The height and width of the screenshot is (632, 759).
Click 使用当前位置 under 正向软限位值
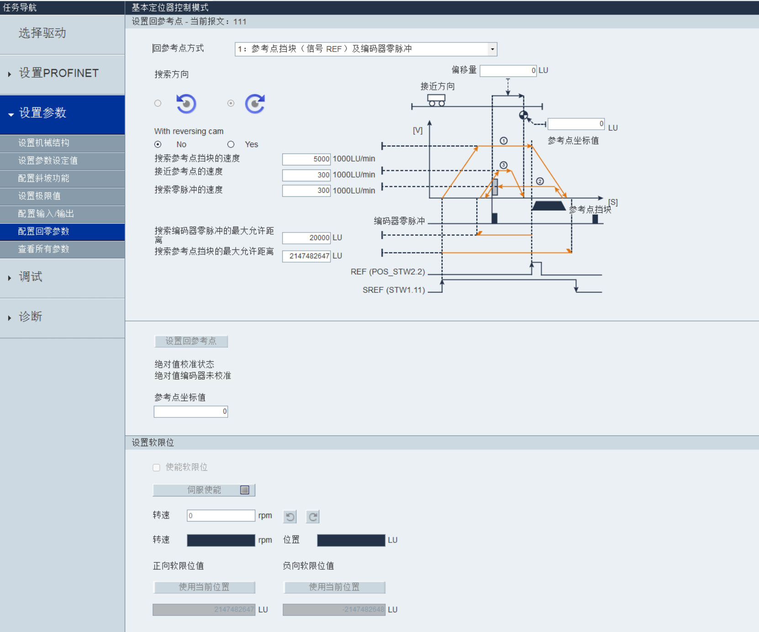pyautogui.click(x=204, y=588)
